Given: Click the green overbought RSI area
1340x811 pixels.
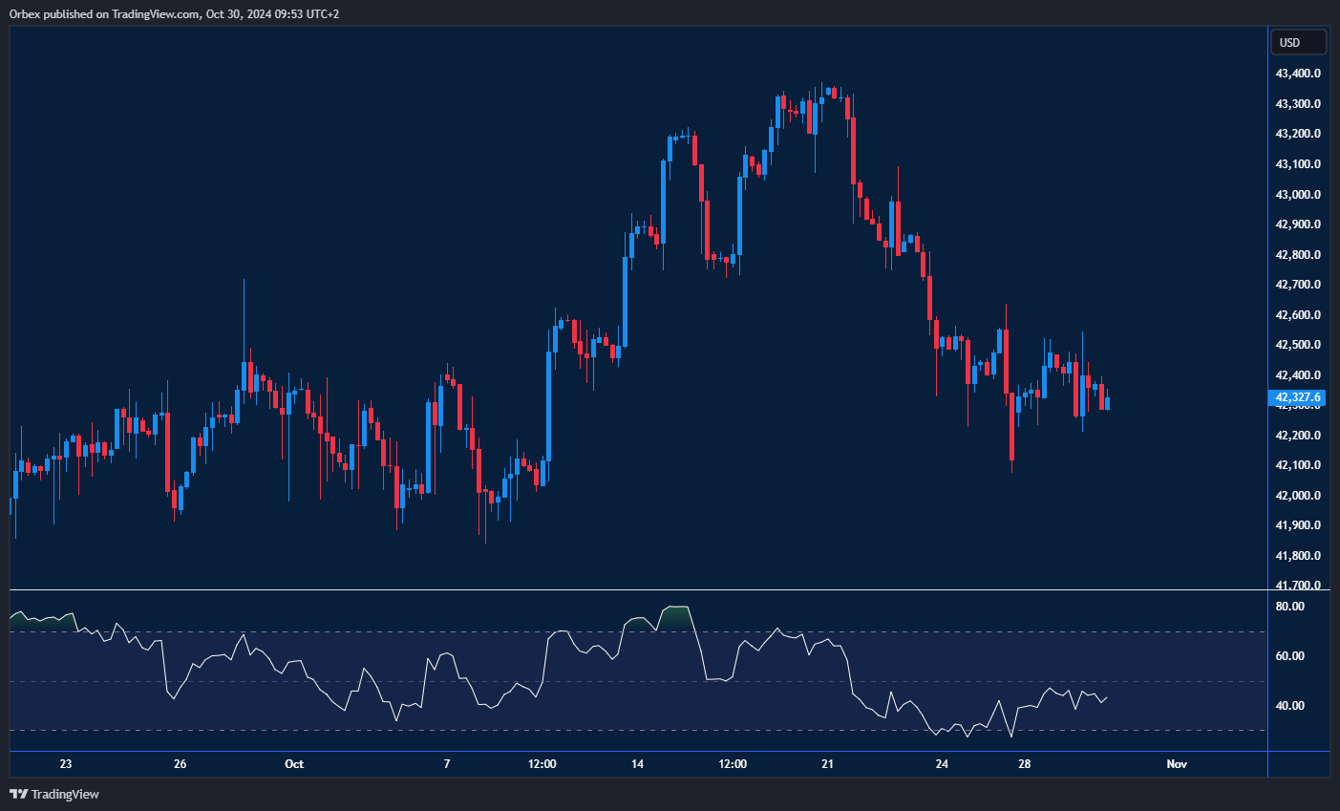Looking at the screenshot, I should pos(676,616).
